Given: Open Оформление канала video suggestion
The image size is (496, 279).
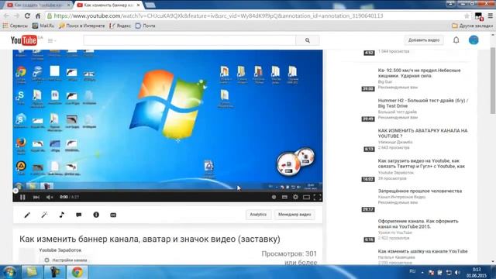Looking at the screenshot, I should coord(418,224).
